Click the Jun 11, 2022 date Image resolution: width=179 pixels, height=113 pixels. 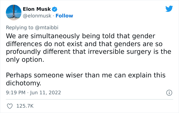tap(45, 93)
